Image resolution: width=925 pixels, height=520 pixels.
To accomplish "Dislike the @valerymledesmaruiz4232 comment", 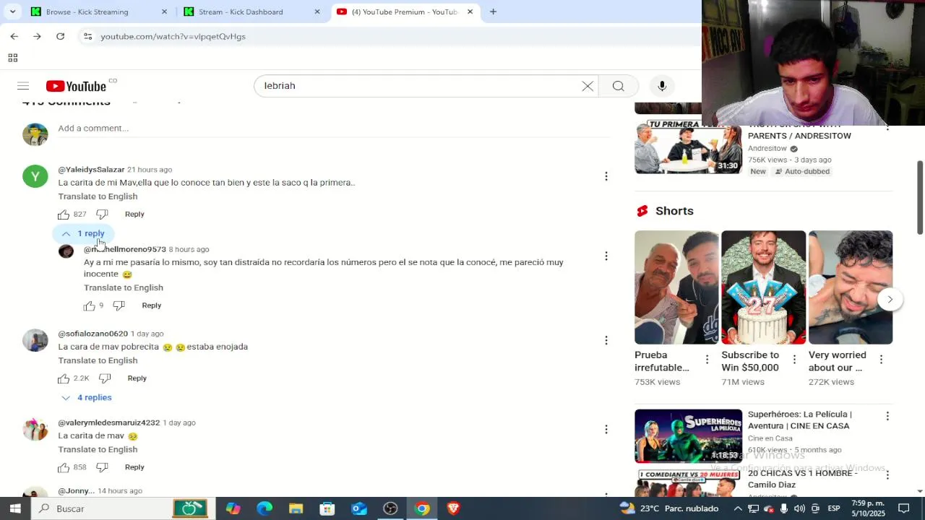I will 102,467.
